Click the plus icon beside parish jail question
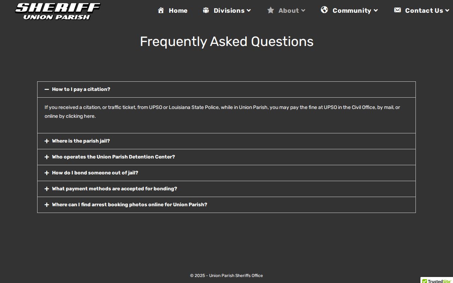 coord(47,141)
